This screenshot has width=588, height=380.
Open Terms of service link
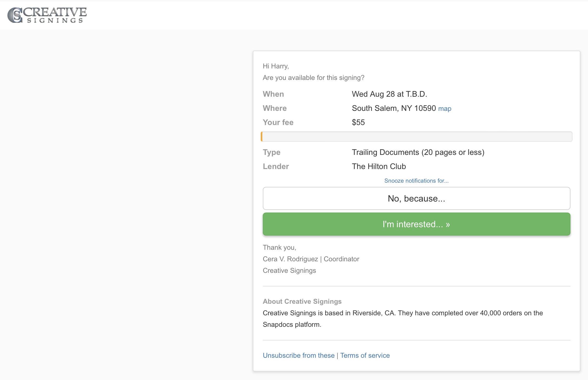(365, 355)
